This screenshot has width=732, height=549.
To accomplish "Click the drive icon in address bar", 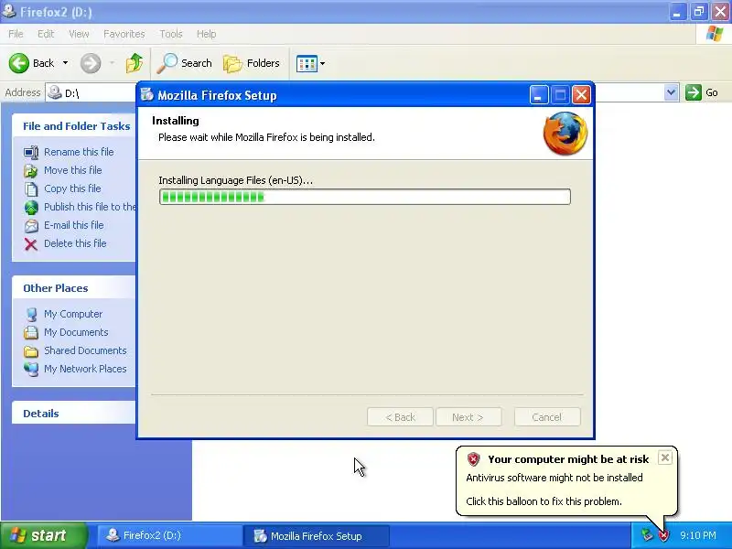I will (55, 92).
